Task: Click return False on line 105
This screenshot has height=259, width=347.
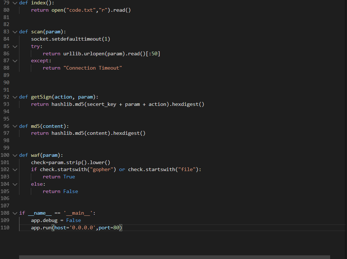Action: click(61, 191)
